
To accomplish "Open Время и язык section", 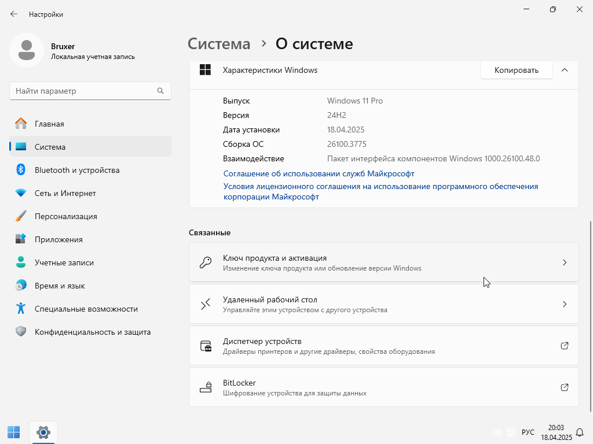I will click(90, 286).
